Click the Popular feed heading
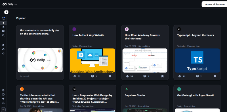Viewport: 227px width, 112px height. pyautogui.click(x=21, y=18)
